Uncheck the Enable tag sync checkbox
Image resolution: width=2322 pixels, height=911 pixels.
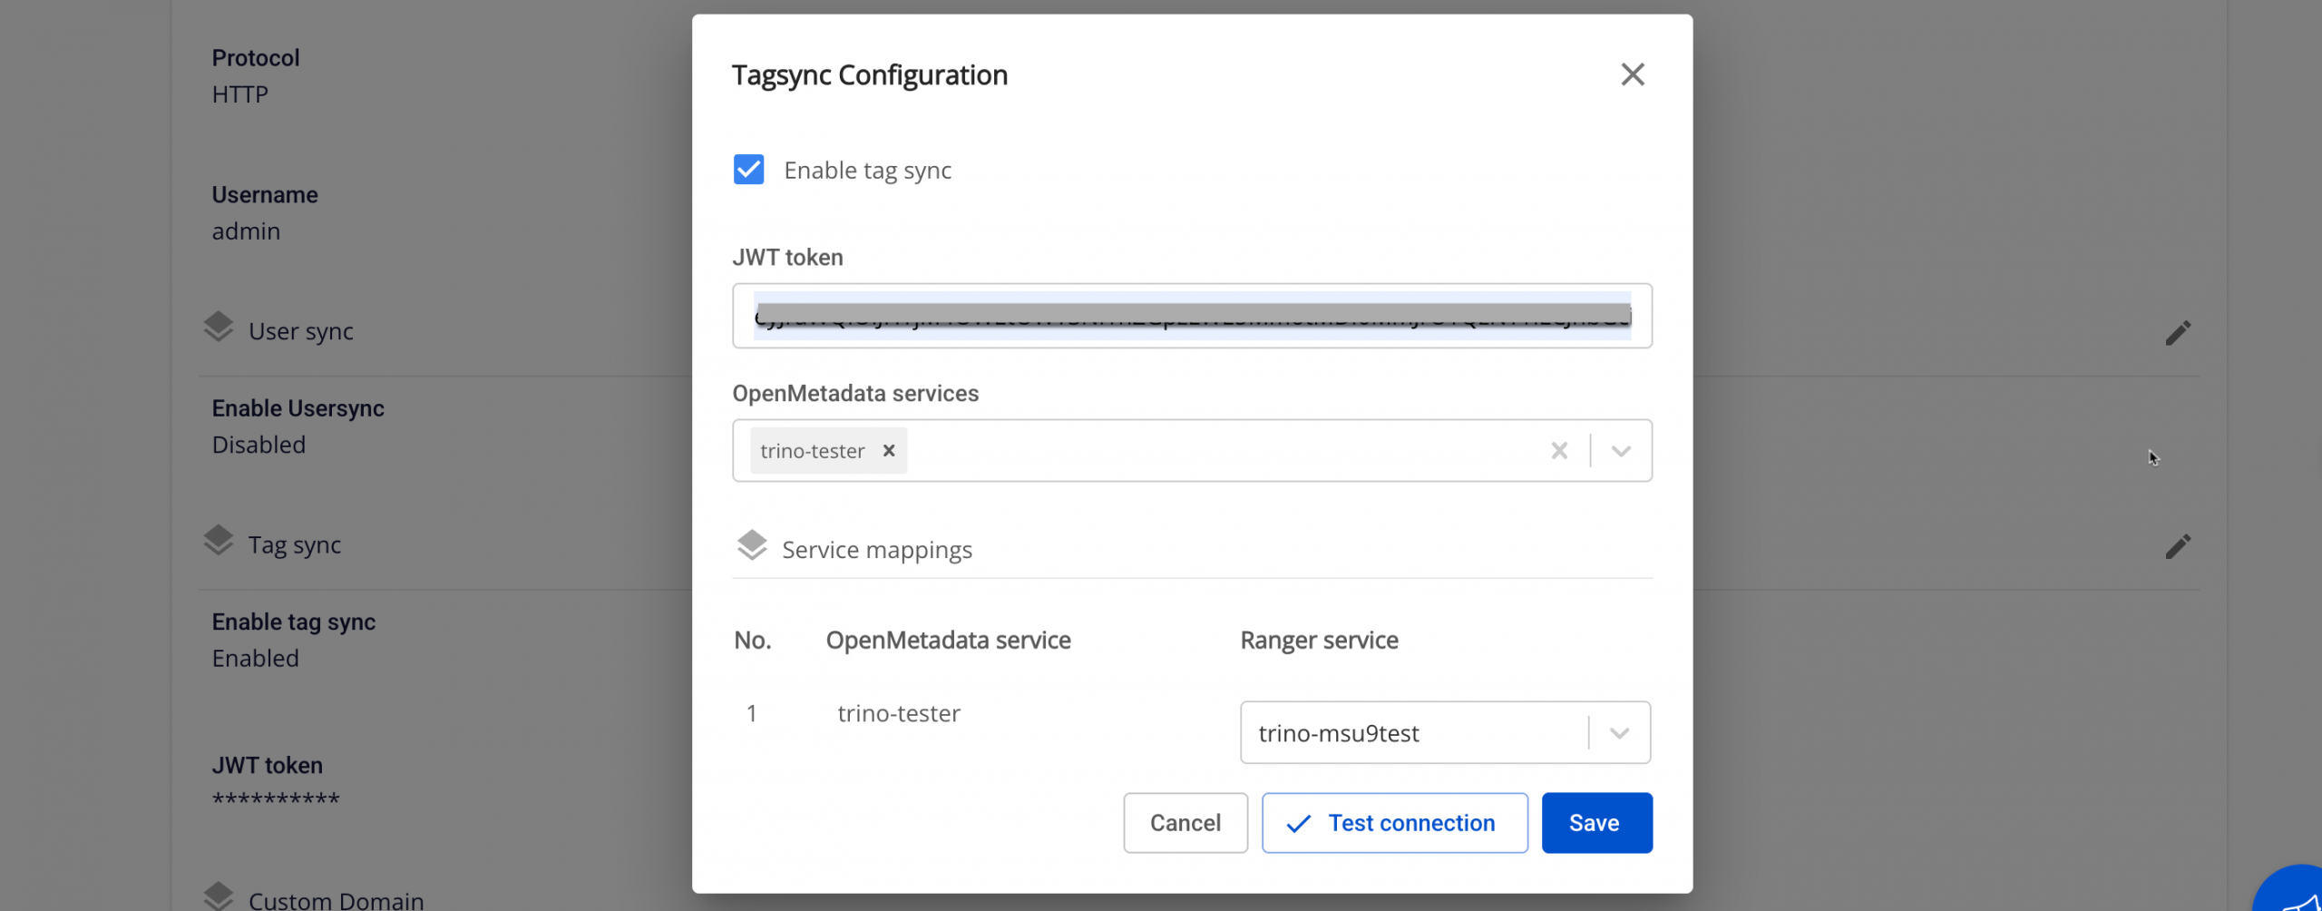click(748, 170)
